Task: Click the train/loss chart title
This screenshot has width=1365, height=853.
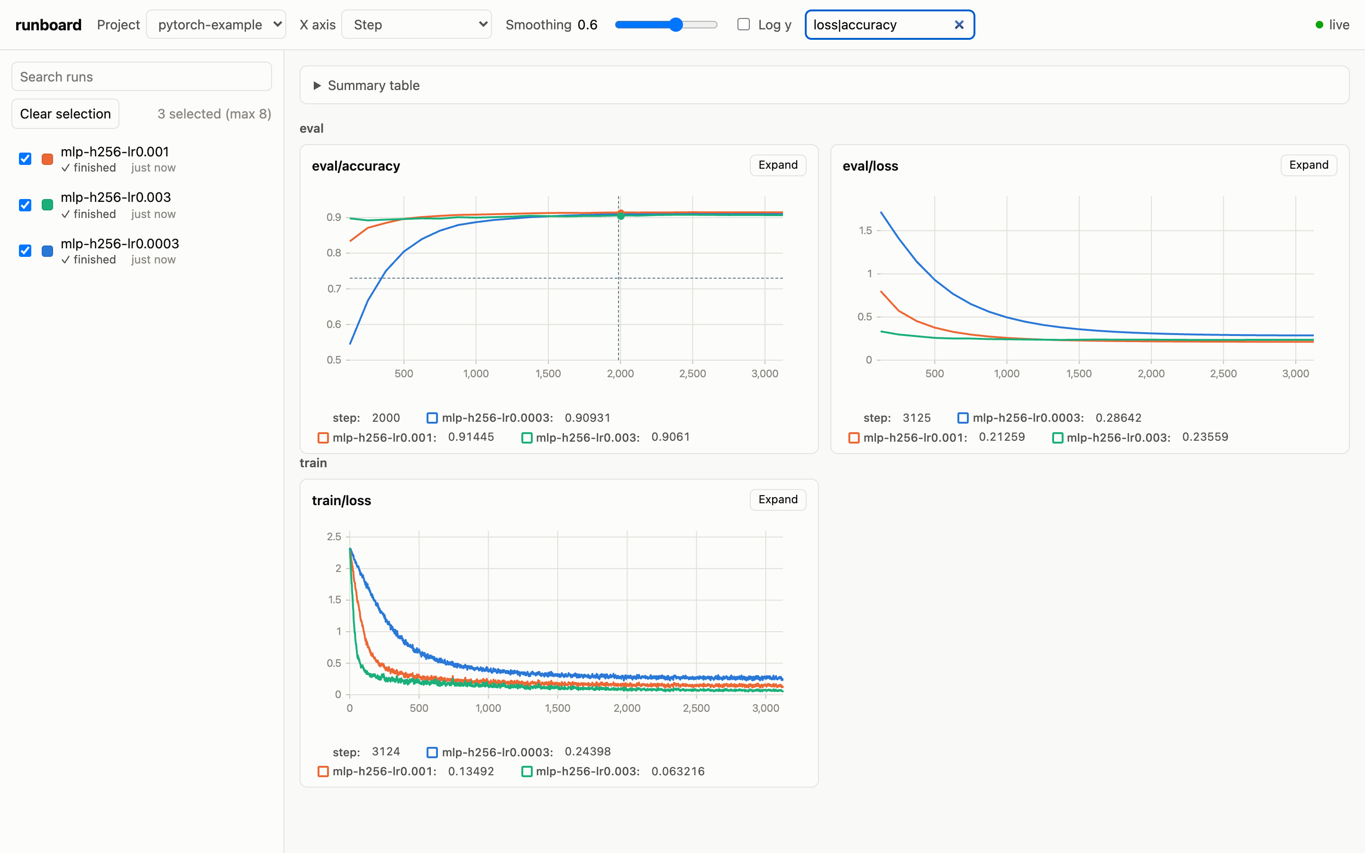Action: click(x=341, y=500)
